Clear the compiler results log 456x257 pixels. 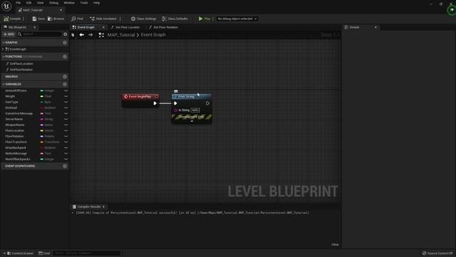click(335, 244)
